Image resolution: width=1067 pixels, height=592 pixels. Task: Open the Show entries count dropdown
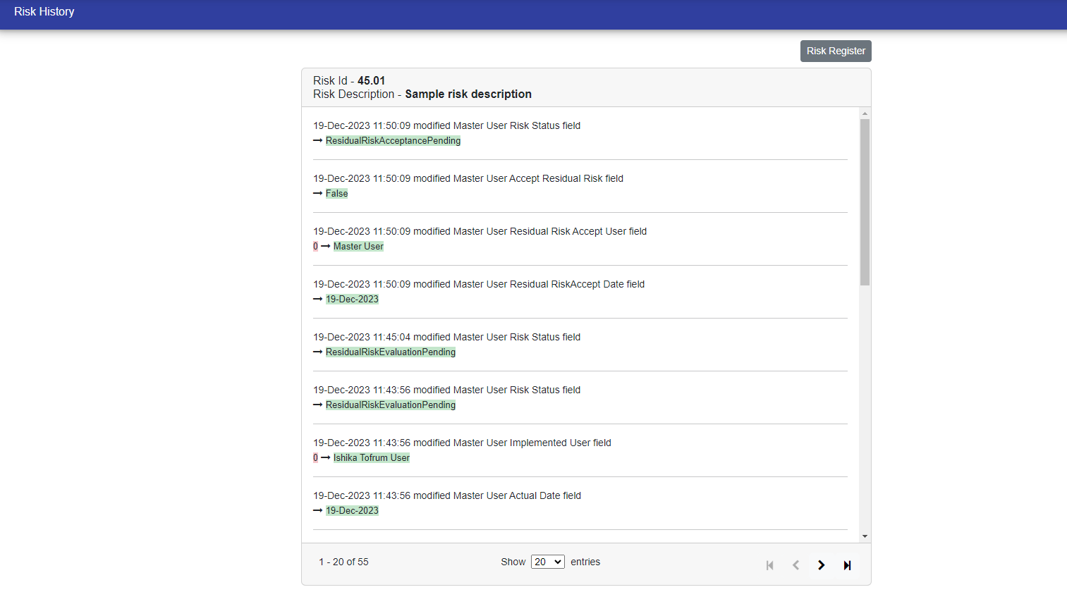(547, 562)
